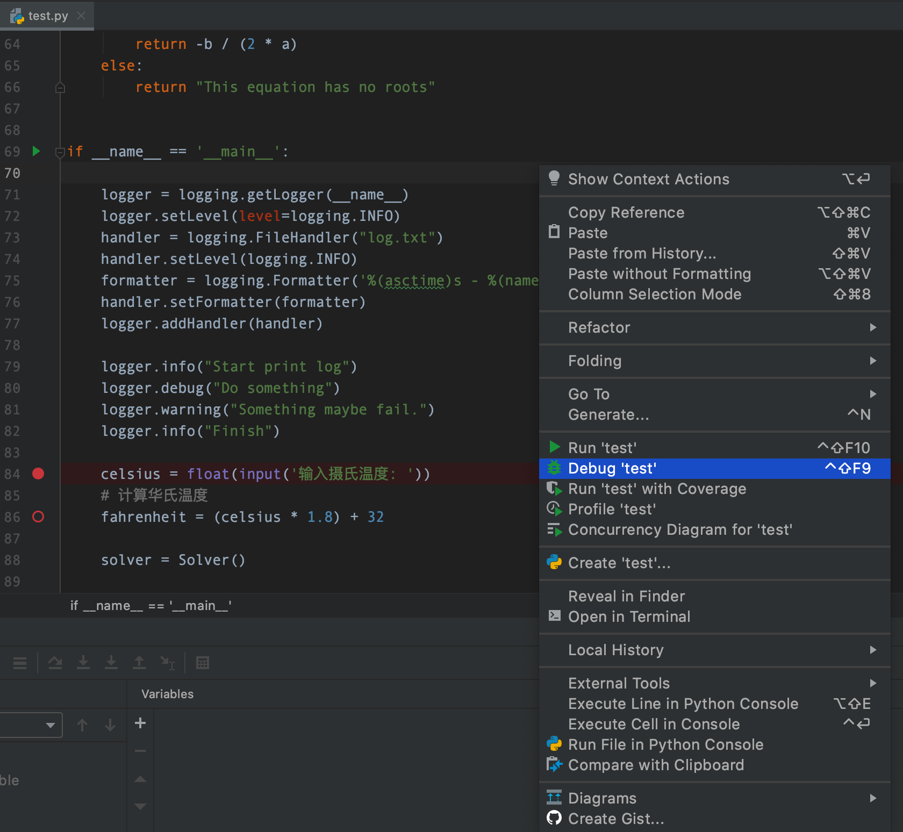Expand the Refactor submenu

(715, 327)
